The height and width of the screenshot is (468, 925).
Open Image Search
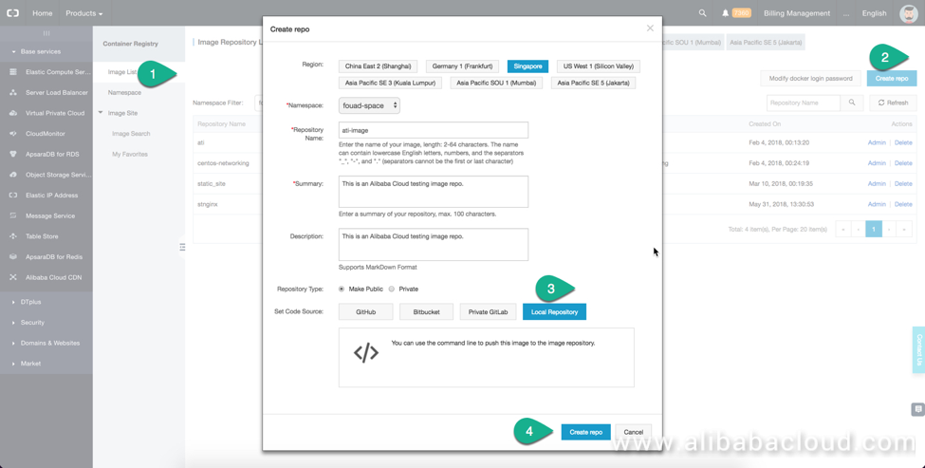click(131, 134)
